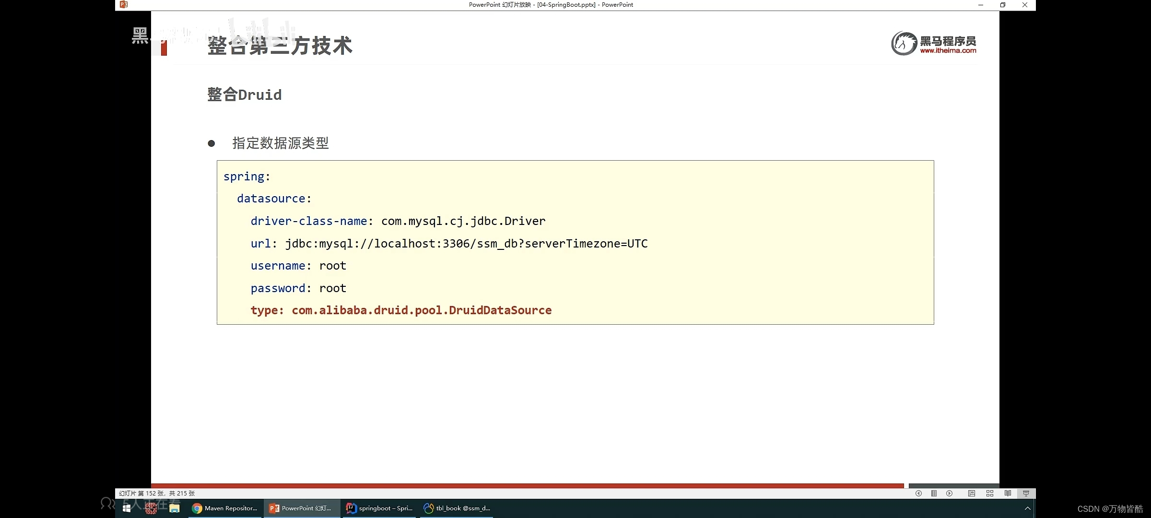This screenshot has width=1151, height=518.
Task: Switch to Slide Sorter view
Action: pos(989,493)
